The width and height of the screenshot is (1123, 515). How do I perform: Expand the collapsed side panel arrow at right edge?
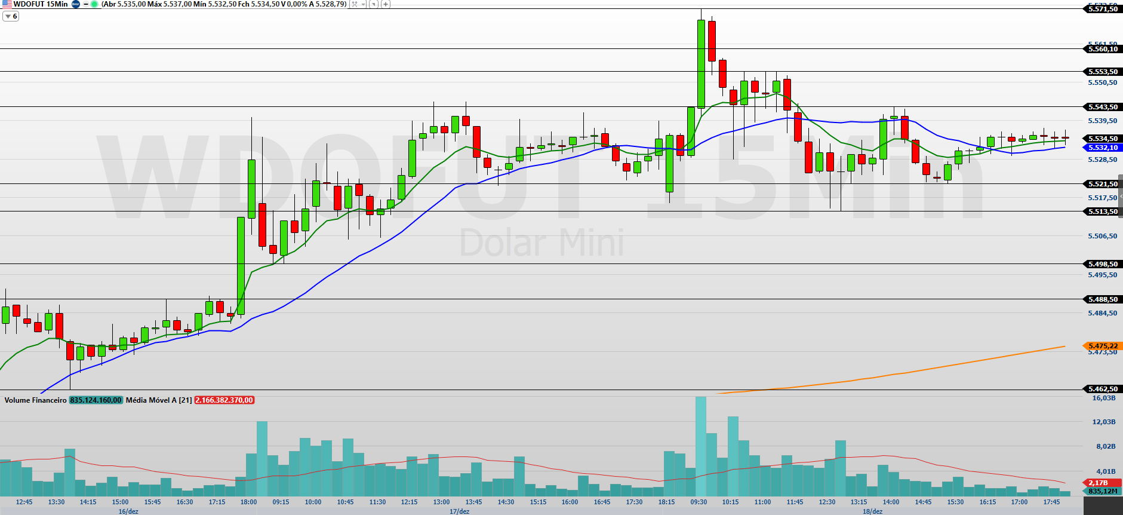(1121, 196)
